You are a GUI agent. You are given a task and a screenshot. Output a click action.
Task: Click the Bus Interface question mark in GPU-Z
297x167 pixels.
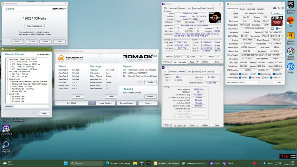point(283,36)
